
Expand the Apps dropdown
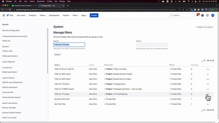pos(84,15)
